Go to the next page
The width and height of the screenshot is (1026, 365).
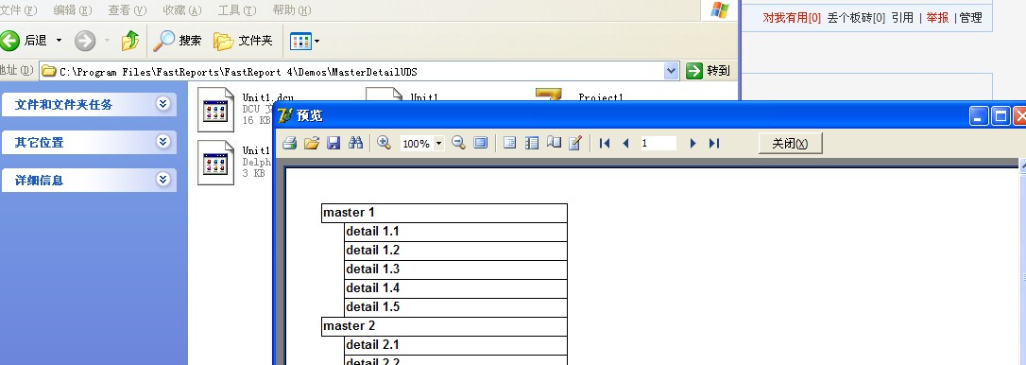693,143
